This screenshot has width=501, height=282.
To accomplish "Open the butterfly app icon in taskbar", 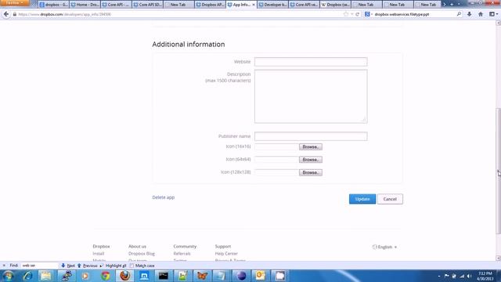I will [202, 276].
